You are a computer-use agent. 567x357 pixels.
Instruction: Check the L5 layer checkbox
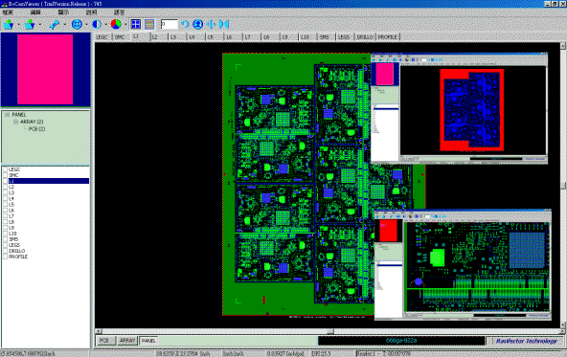(x=5, y=204)
